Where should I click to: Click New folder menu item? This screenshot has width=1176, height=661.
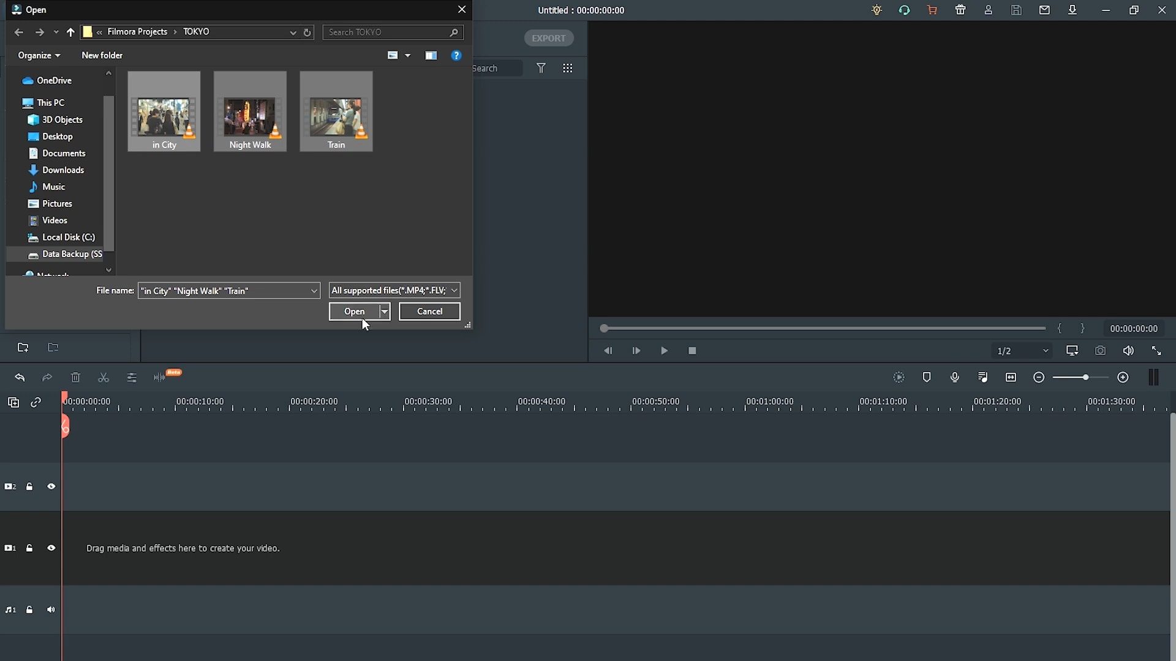point(102,55)
